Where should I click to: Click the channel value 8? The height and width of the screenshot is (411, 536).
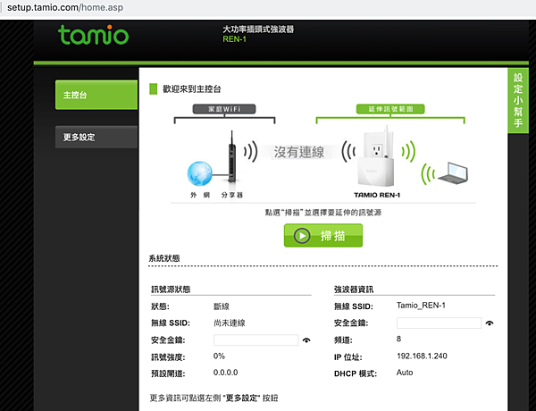coord(398,339)
